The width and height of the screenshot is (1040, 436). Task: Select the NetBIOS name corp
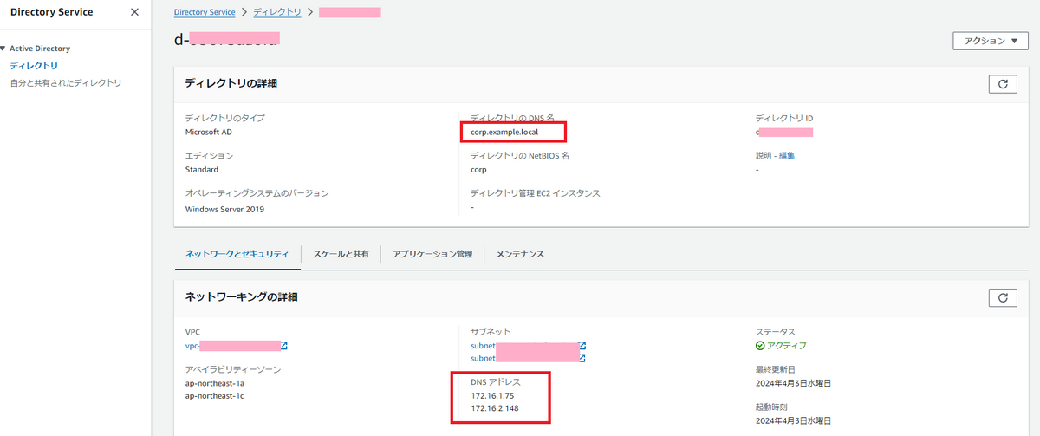click(478, 170)
